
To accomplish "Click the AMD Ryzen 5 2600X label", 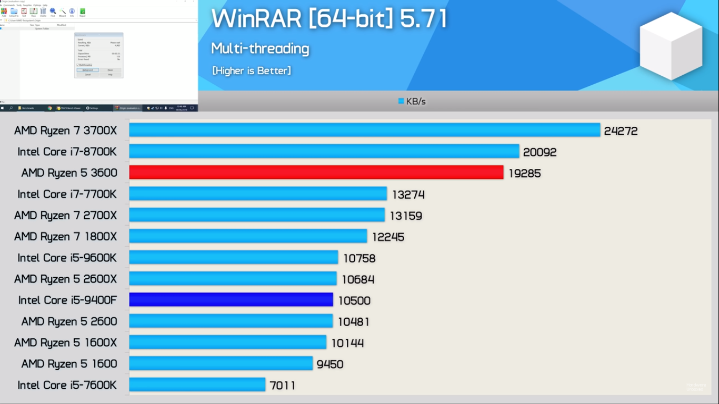I will click(x=66, y=279).
